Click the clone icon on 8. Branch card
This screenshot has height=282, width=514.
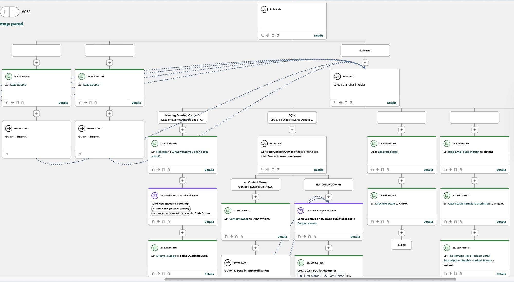pyautogui.click(x=263, y=35)
